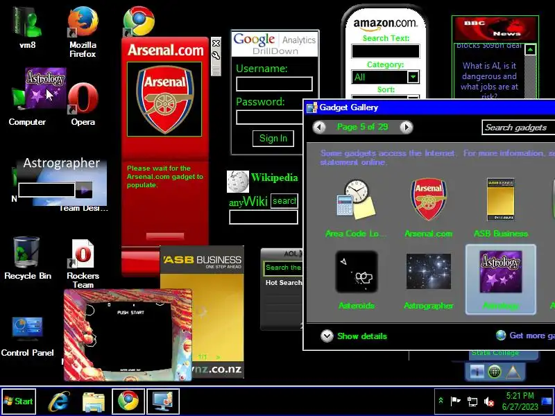Click the Show desktop button by the clock
The height and width of the screenshot is (416, 555).
[547, 401]
